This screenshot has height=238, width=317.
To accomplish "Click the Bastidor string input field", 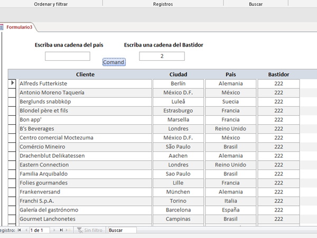I will pyautogui.click(x=162, y=56).
